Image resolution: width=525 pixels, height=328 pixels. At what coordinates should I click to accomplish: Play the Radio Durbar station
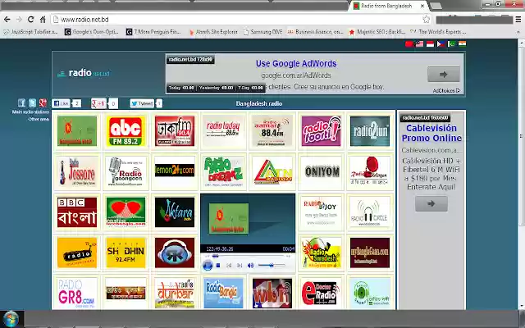[x=175, y=294]
